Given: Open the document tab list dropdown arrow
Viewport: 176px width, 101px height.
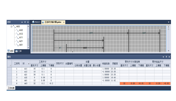Looking at the screenshot, I should pos(169,22).
